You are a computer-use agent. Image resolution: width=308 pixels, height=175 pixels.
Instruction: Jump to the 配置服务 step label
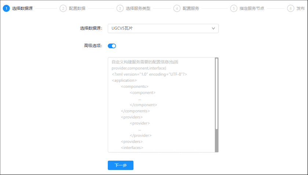click(x=191, y=8)
